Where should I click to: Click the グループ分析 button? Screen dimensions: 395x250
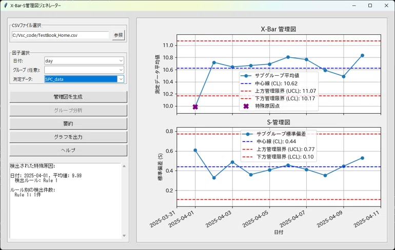coord(68,110)
